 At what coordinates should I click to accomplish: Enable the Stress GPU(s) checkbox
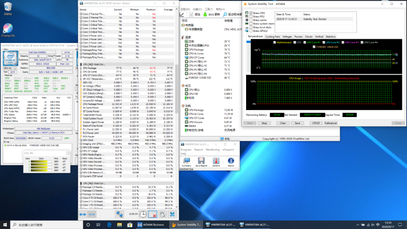tap(251, 31)
